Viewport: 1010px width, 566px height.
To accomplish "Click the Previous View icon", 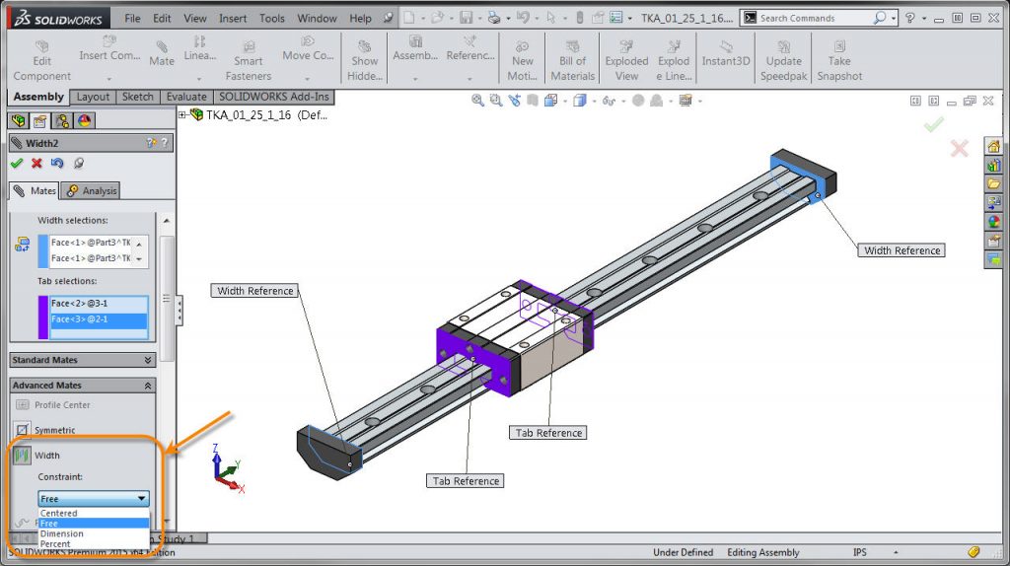I will [514, 101].
